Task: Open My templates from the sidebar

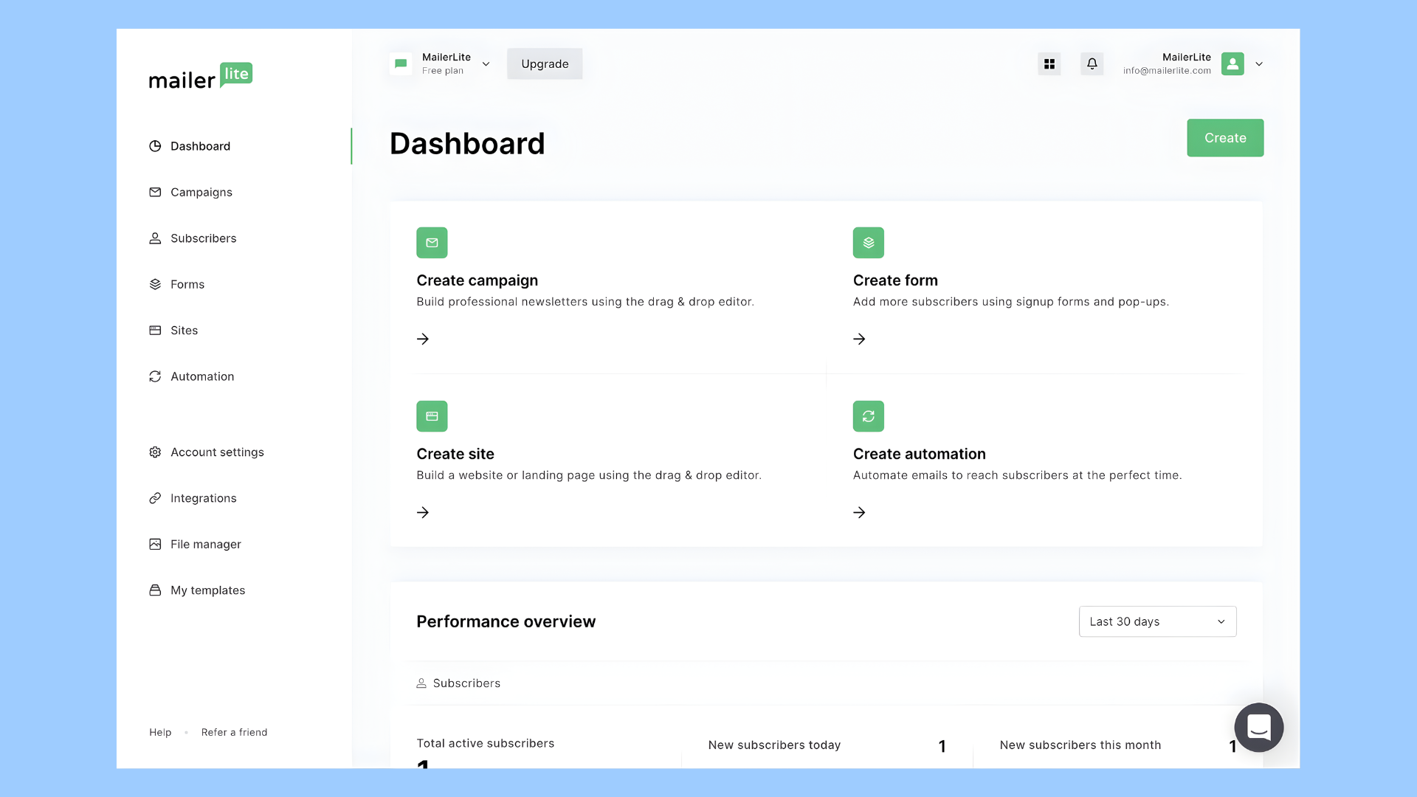Action: point(207,590)
